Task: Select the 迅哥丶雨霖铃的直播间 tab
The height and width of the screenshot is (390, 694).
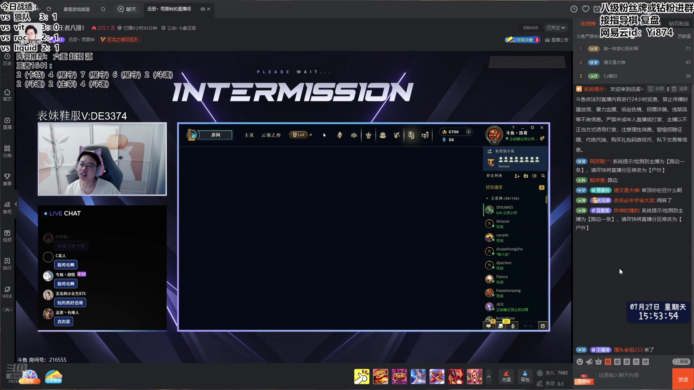Action: 169,9
